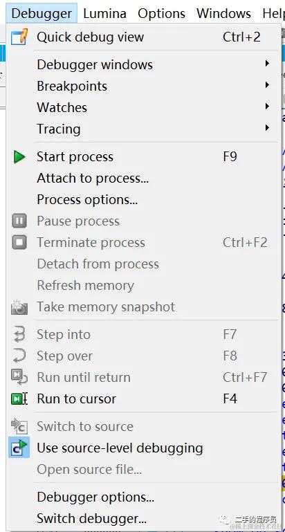Expand the Debugger windows submenu arrow
285x532 pixels.
tap(267, 64)
